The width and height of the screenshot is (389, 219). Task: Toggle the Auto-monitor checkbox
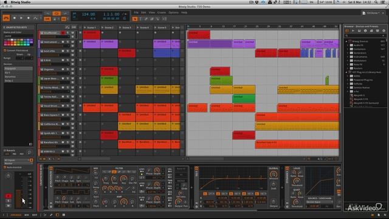click(x=5, y=167)
